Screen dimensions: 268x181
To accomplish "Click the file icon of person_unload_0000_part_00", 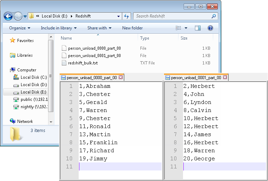I will point(64,48).
